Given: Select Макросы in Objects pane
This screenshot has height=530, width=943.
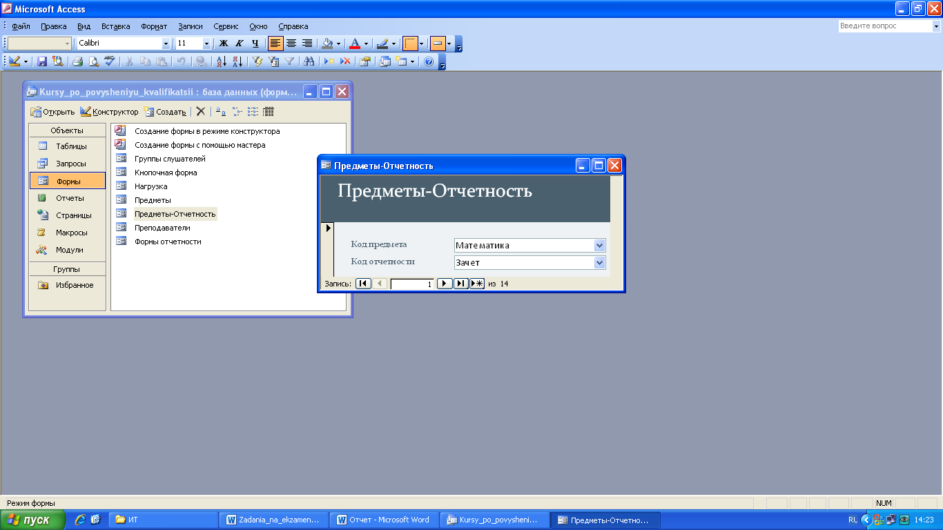Looking at the screenshot, I should [68, 233].
